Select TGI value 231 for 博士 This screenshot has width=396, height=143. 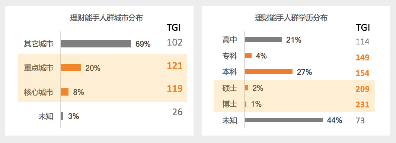[x=363, y=104]
